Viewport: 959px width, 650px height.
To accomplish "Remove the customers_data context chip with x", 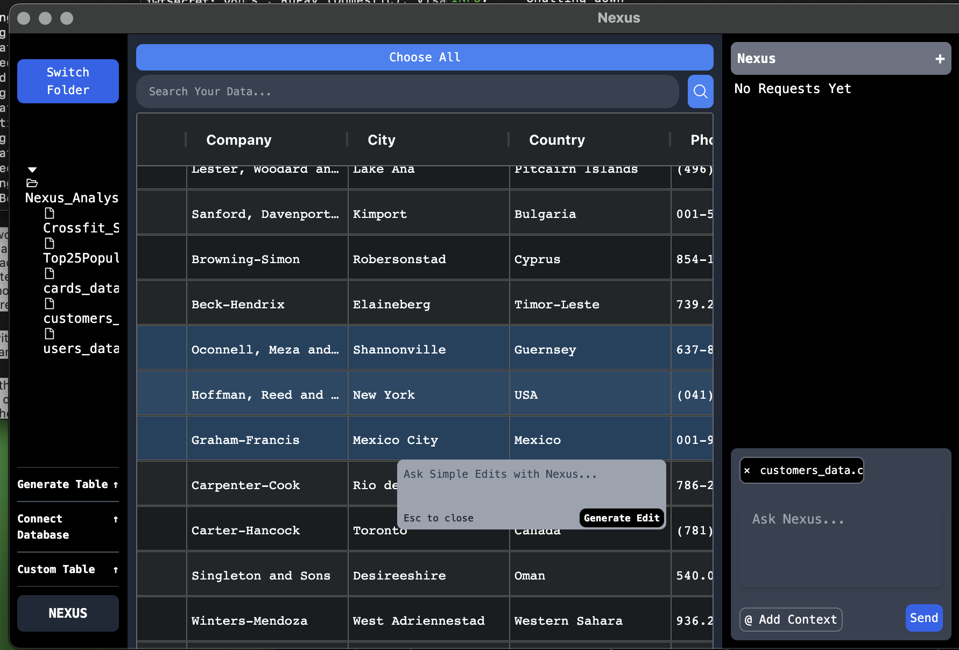I will click(x=747, y=470).
